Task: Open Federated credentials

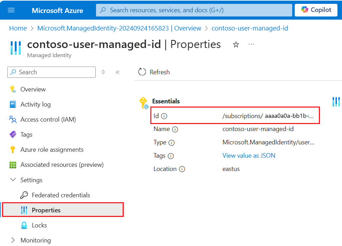Action: coord(61,195)
